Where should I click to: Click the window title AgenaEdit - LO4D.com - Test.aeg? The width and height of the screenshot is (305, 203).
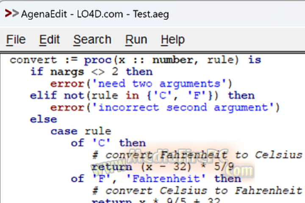point(95,14)
